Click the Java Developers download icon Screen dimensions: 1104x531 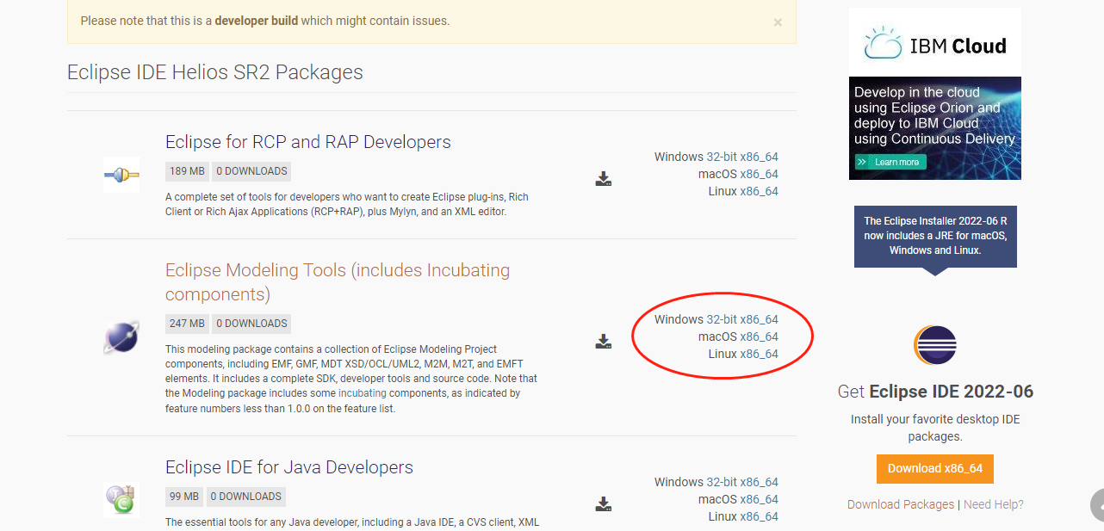(604, 504)
